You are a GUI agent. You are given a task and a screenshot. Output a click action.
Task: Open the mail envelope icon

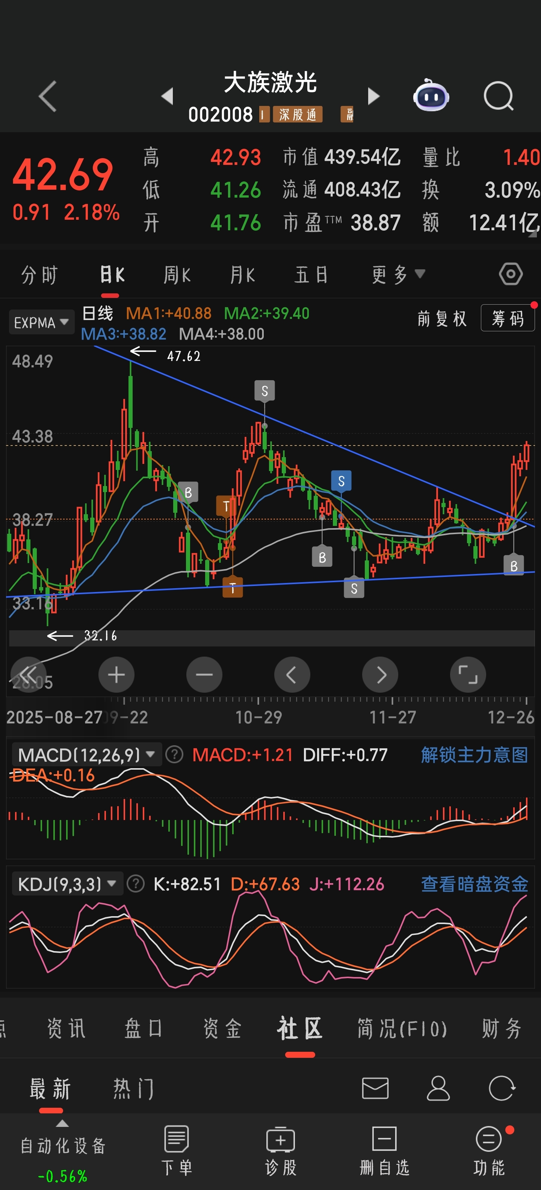(375, 1088)
